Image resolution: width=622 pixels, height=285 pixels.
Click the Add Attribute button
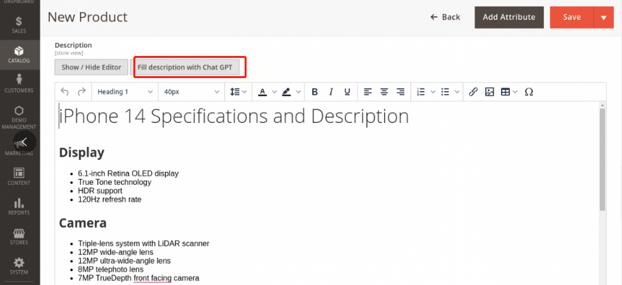(x=509, y=18)
